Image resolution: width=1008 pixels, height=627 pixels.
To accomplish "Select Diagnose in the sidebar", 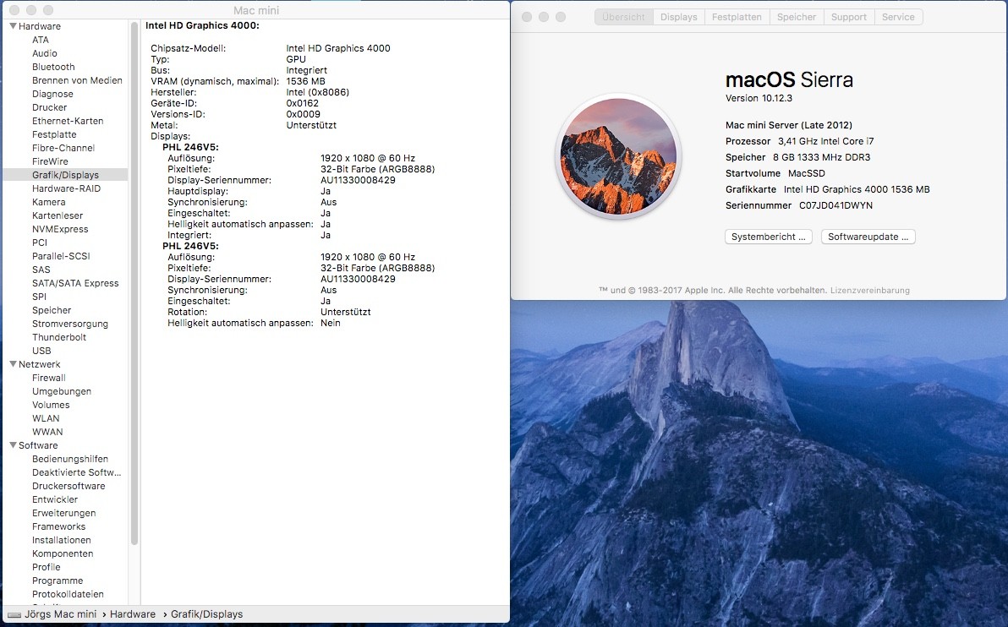I will 52,94.
